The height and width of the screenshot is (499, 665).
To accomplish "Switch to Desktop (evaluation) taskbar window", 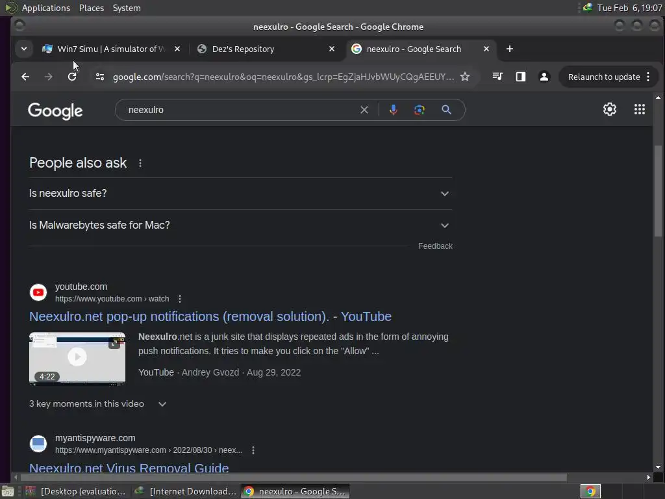I will [75, 491].
